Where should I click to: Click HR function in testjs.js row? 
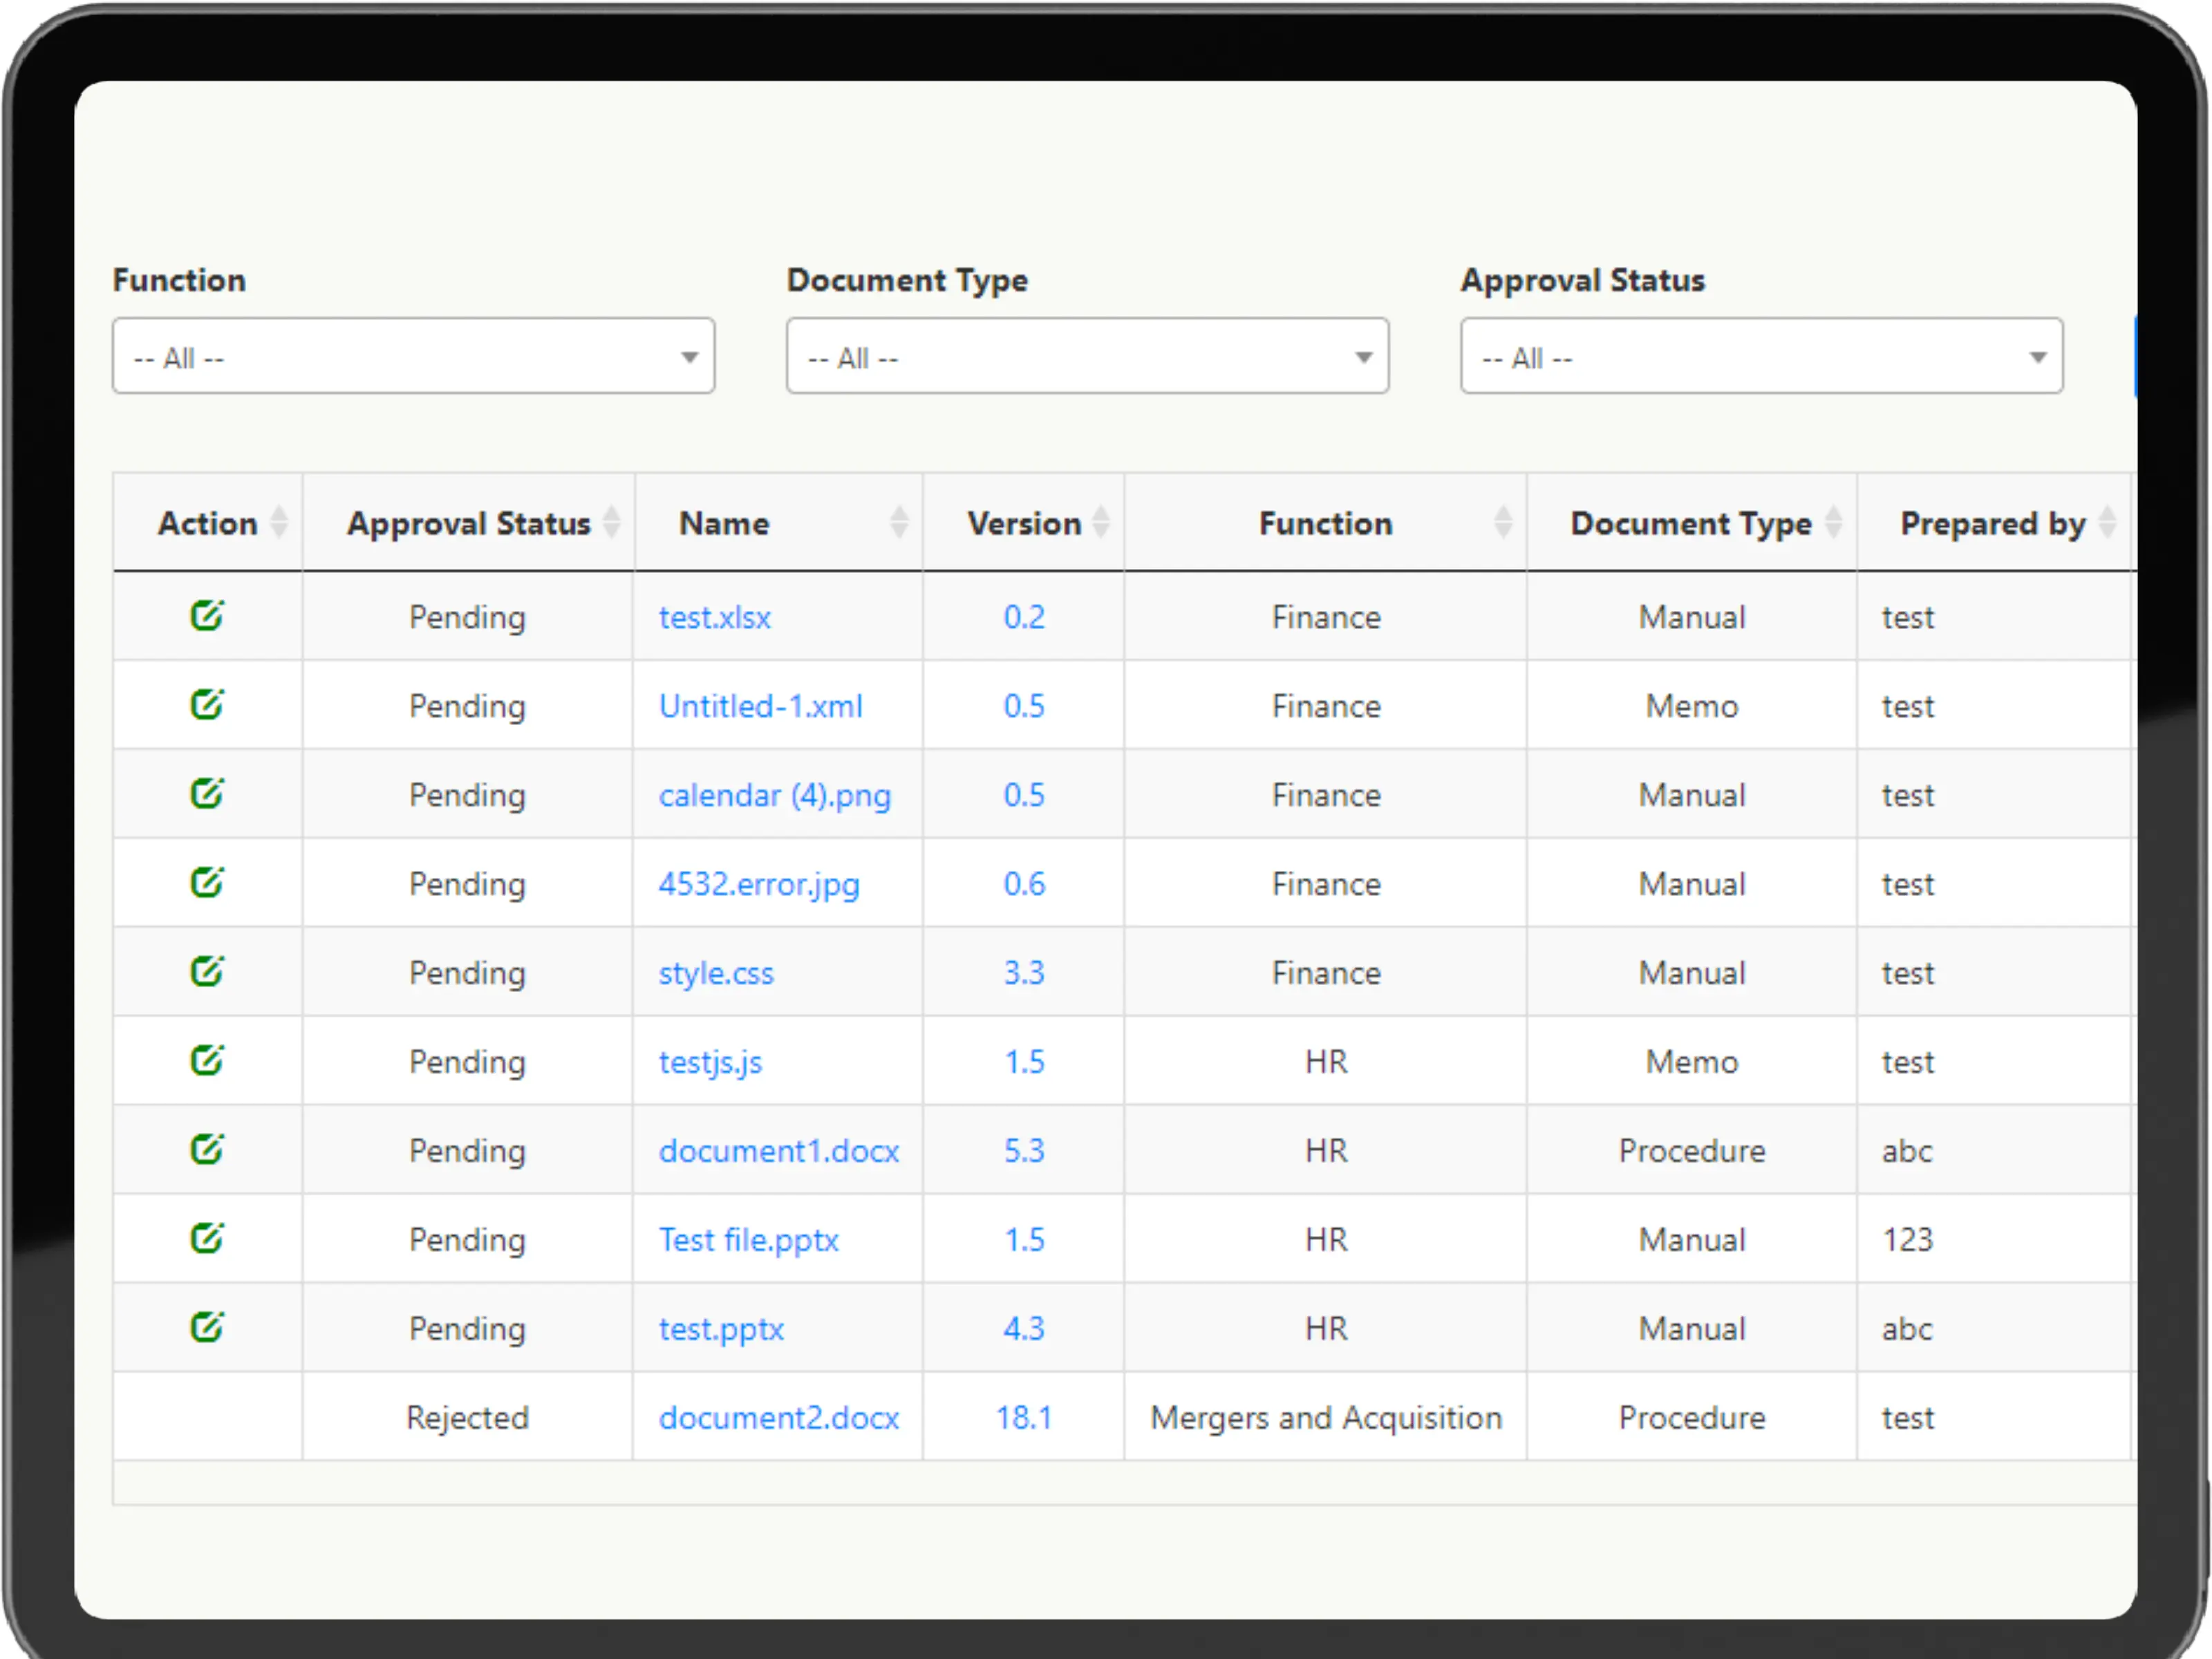click(1326, 1062)
